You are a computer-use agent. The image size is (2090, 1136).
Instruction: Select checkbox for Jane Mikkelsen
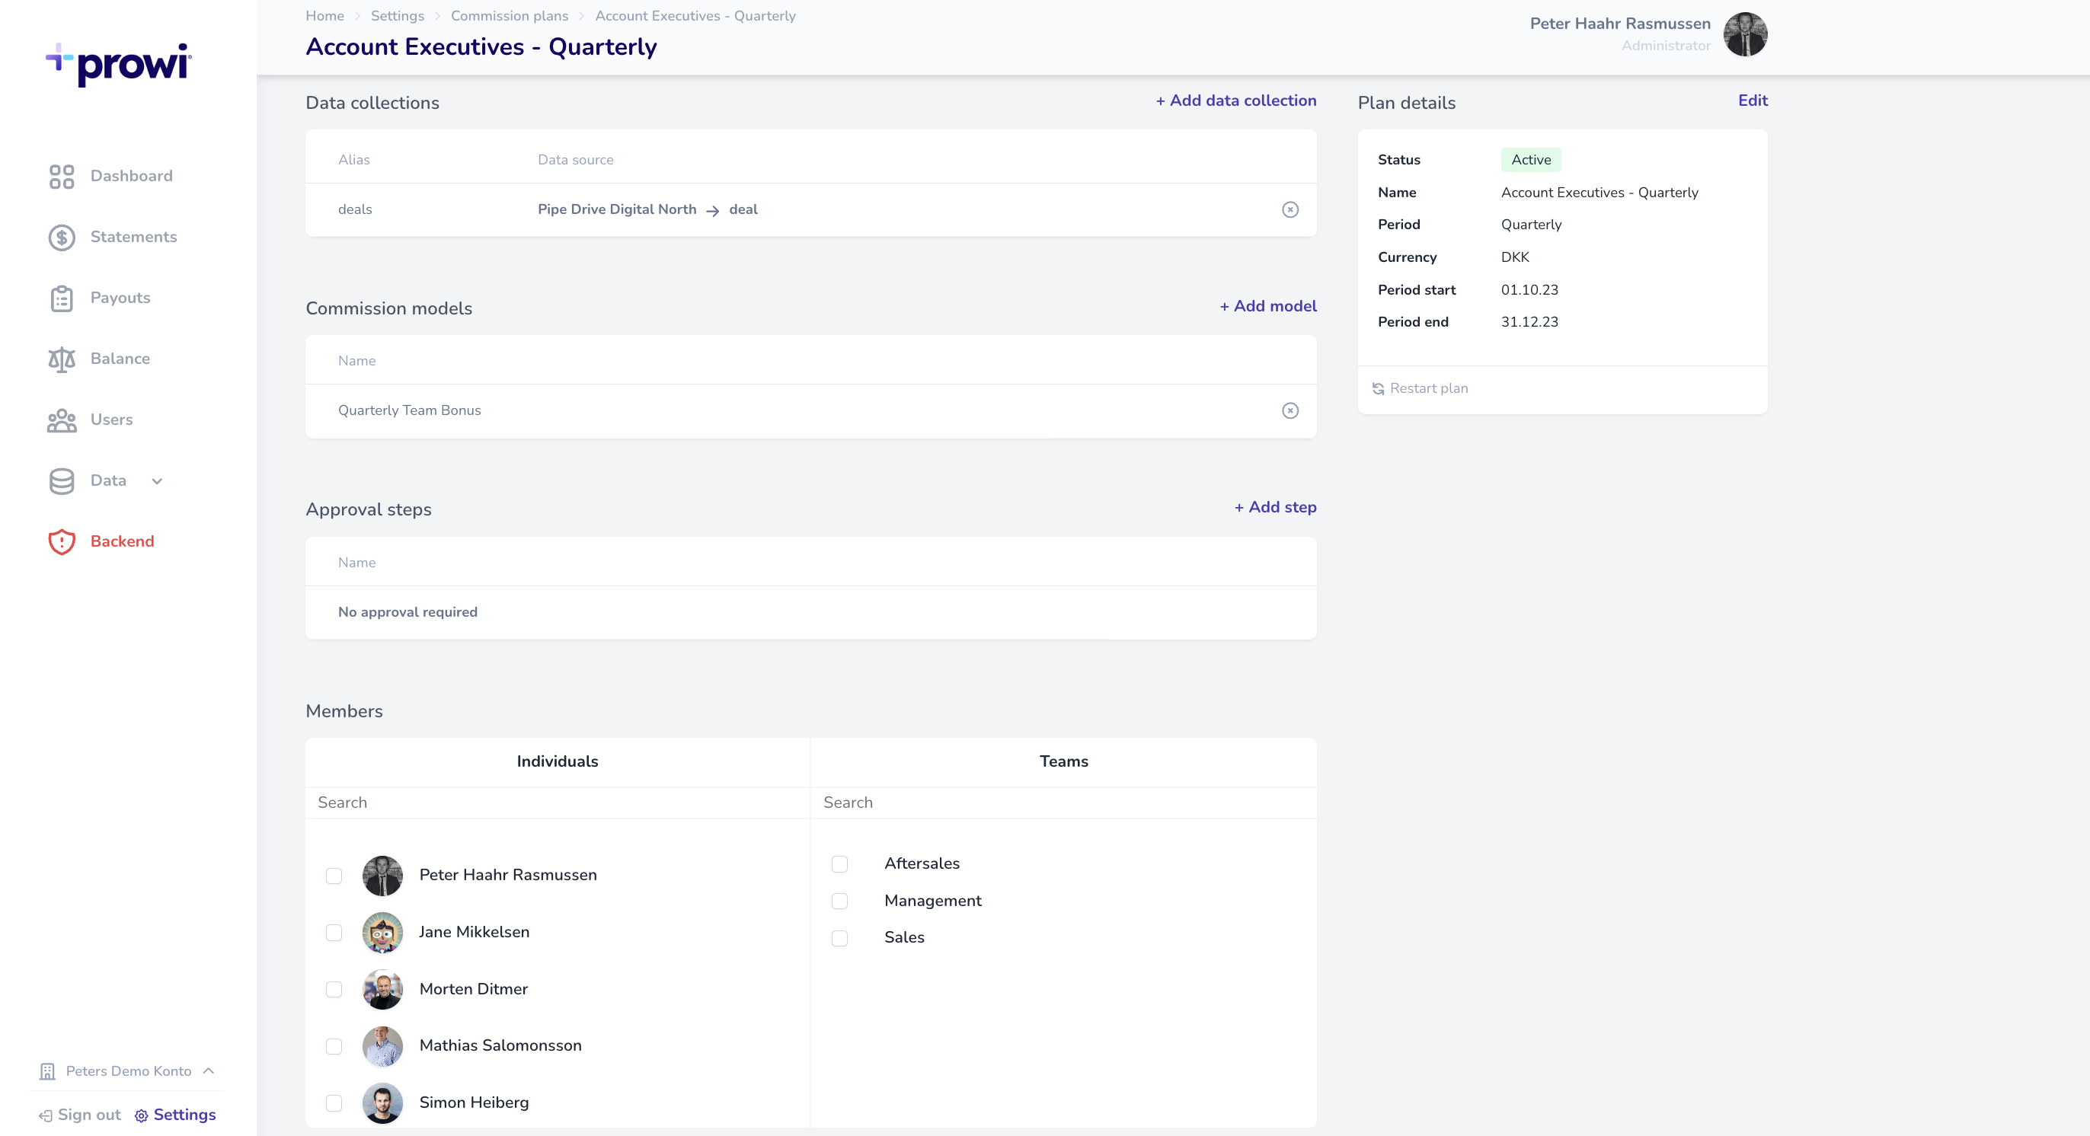point(334,933)
